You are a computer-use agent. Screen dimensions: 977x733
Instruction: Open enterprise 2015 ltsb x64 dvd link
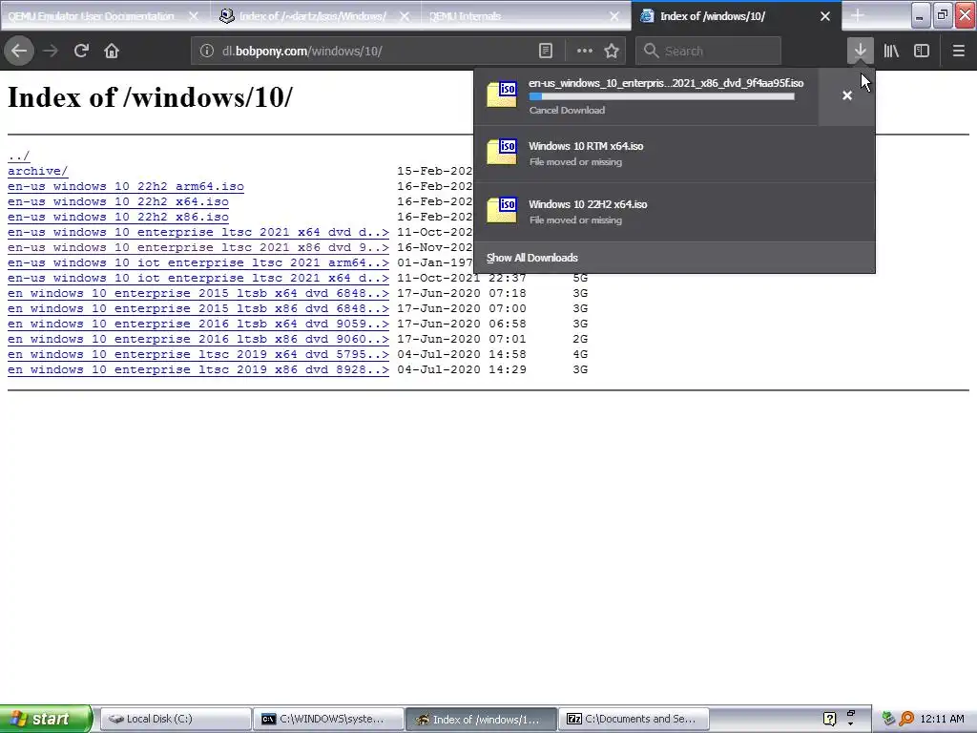(x=198, y=293)
